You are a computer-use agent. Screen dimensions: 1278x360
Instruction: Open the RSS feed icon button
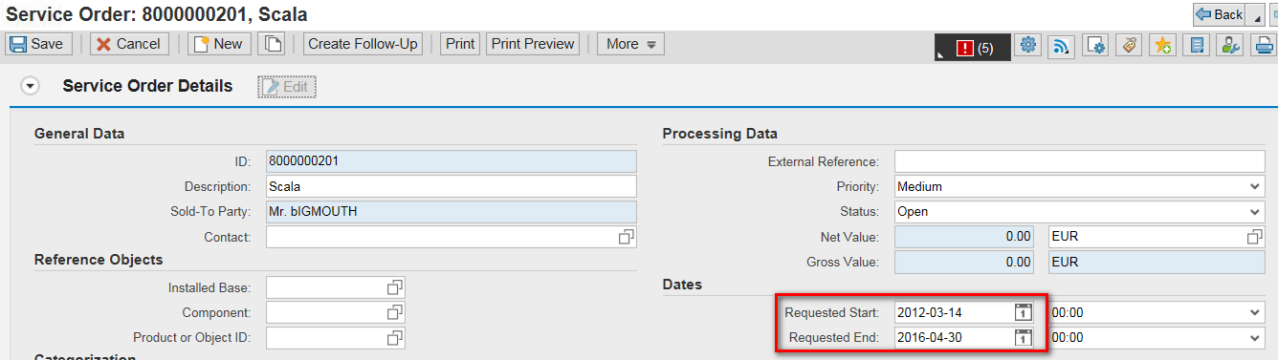pyautogui.click(x=1062, y=45)
